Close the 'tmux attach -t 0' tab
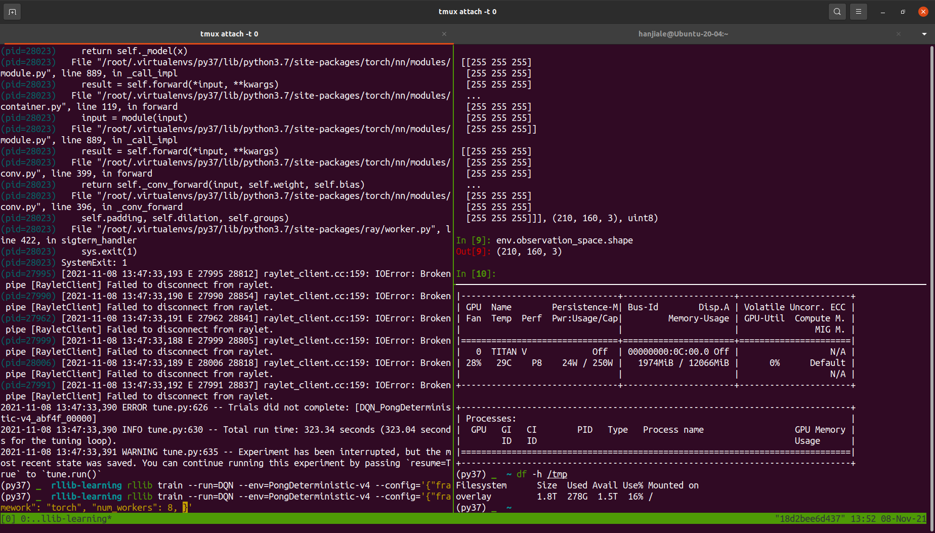The height and width of the screenshot is (533, 935). [444, 34]
